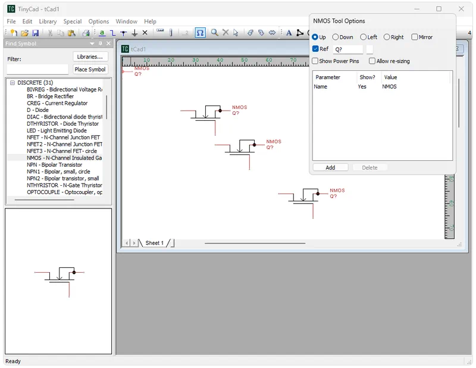Click the New document toolbar icon
Viewport: 476px width, 368px height.
14,33
